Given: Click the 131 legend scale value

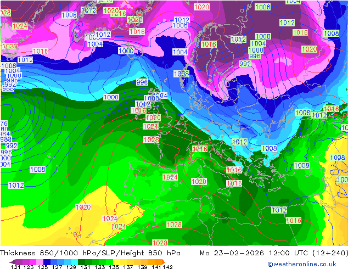Looking at the screenshot, I should point(86,267).
